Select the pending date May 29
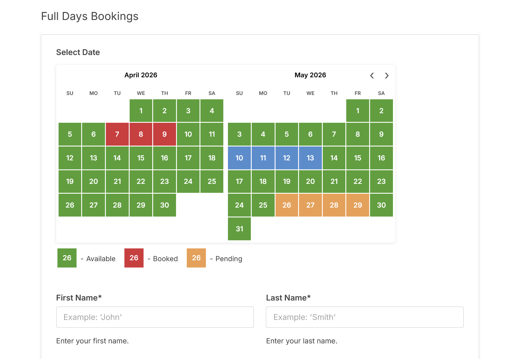522x359 pixels. pyautogui.click(x=358, y=205)
